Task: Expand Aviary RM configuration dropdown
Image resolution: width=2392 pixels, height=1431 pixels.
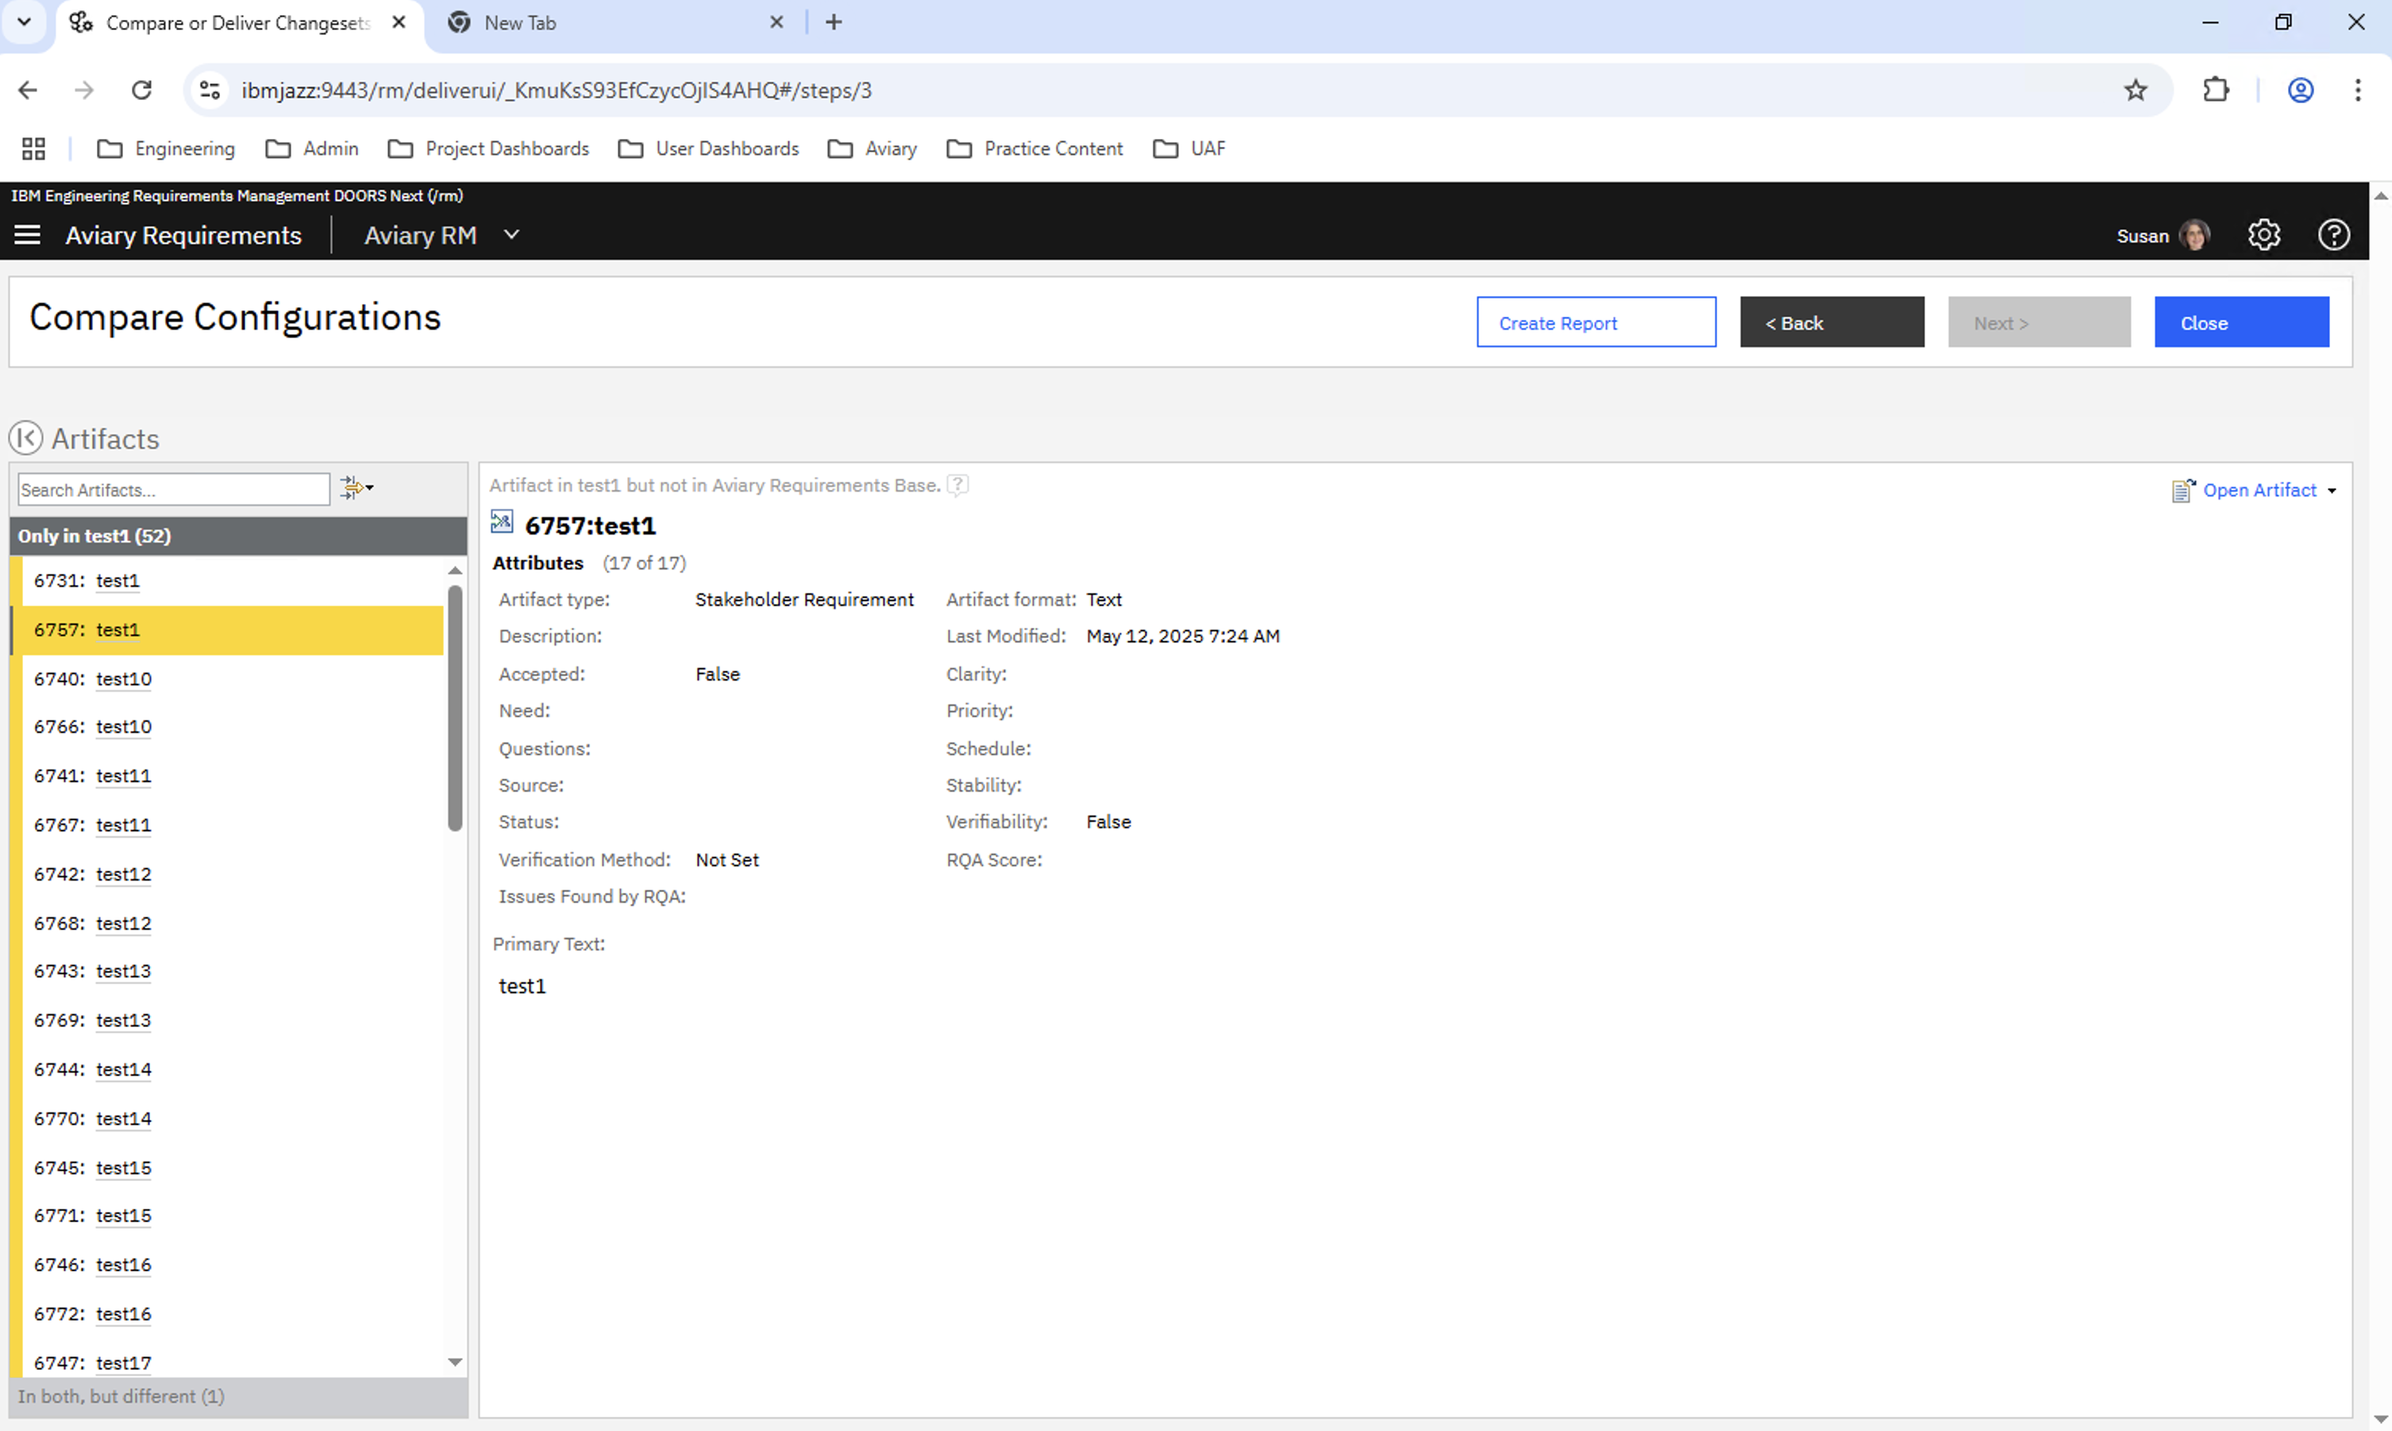Action: tap(511, 235)
